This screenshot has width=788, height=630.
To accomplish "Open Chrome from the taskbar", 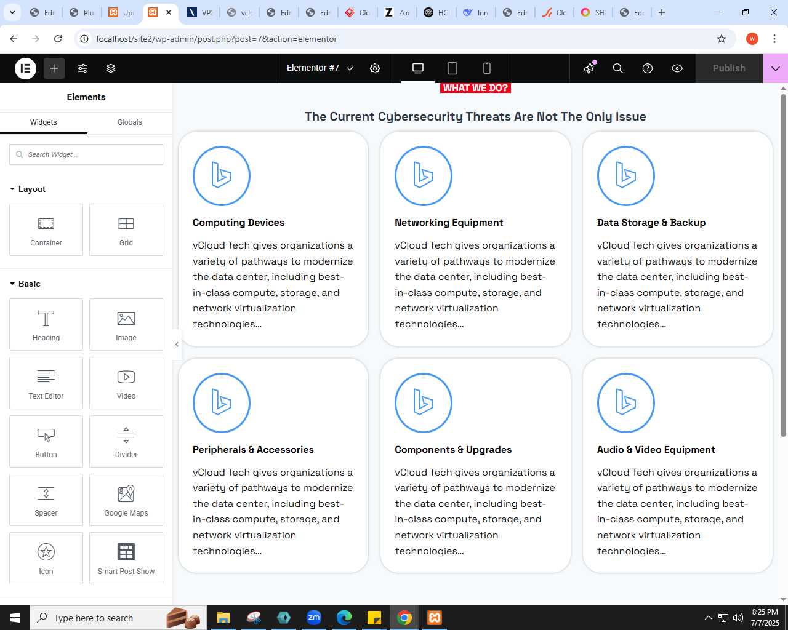I will (404, 618).
